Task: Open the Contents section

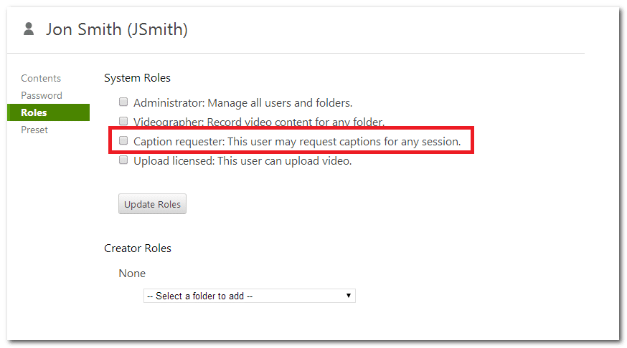Action: pos(41,78)
